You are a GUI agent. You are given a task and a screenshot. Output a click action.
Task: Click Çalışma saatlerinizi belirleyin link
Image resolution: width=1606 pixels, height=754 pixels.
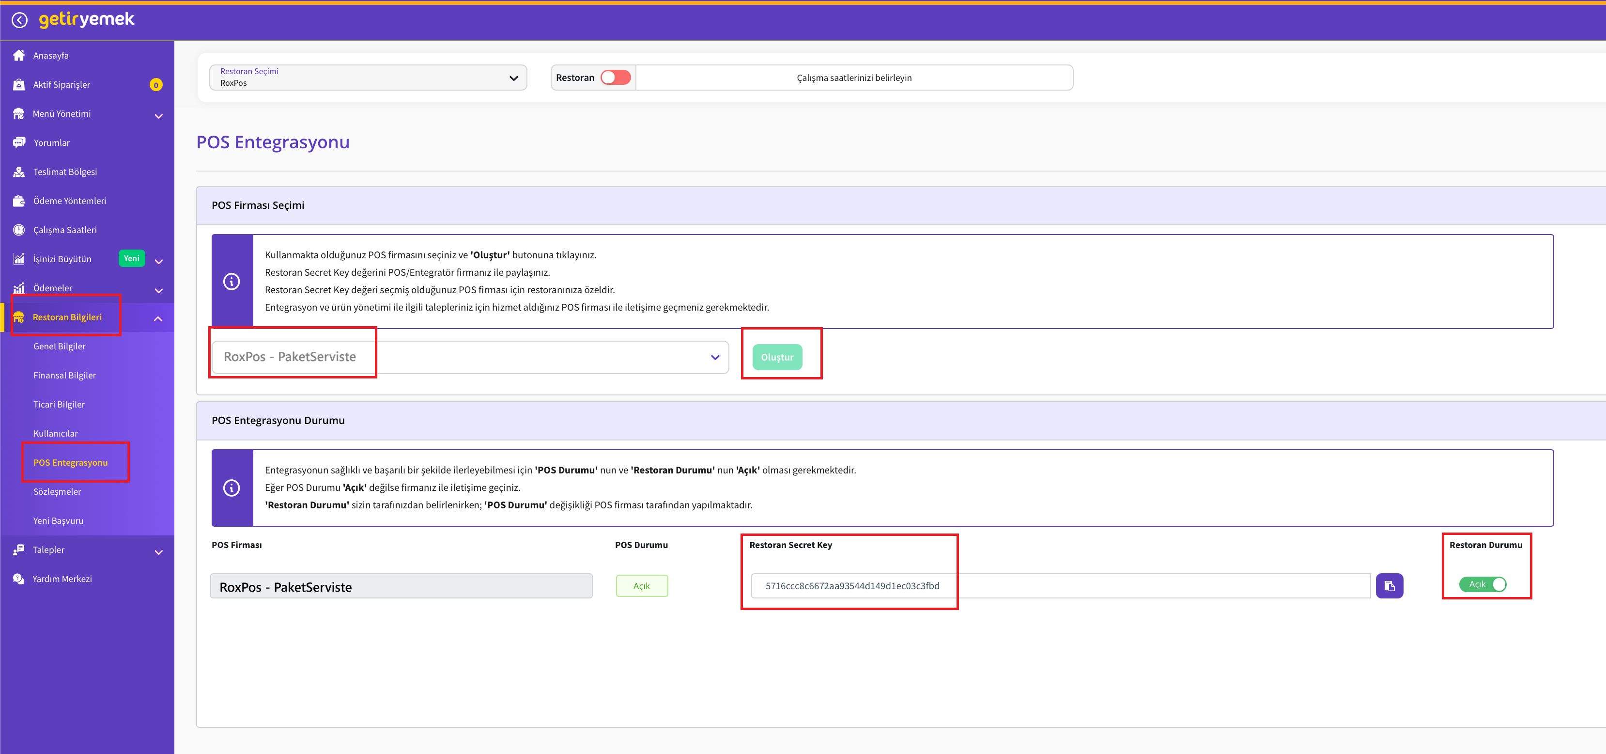(853, 78)
